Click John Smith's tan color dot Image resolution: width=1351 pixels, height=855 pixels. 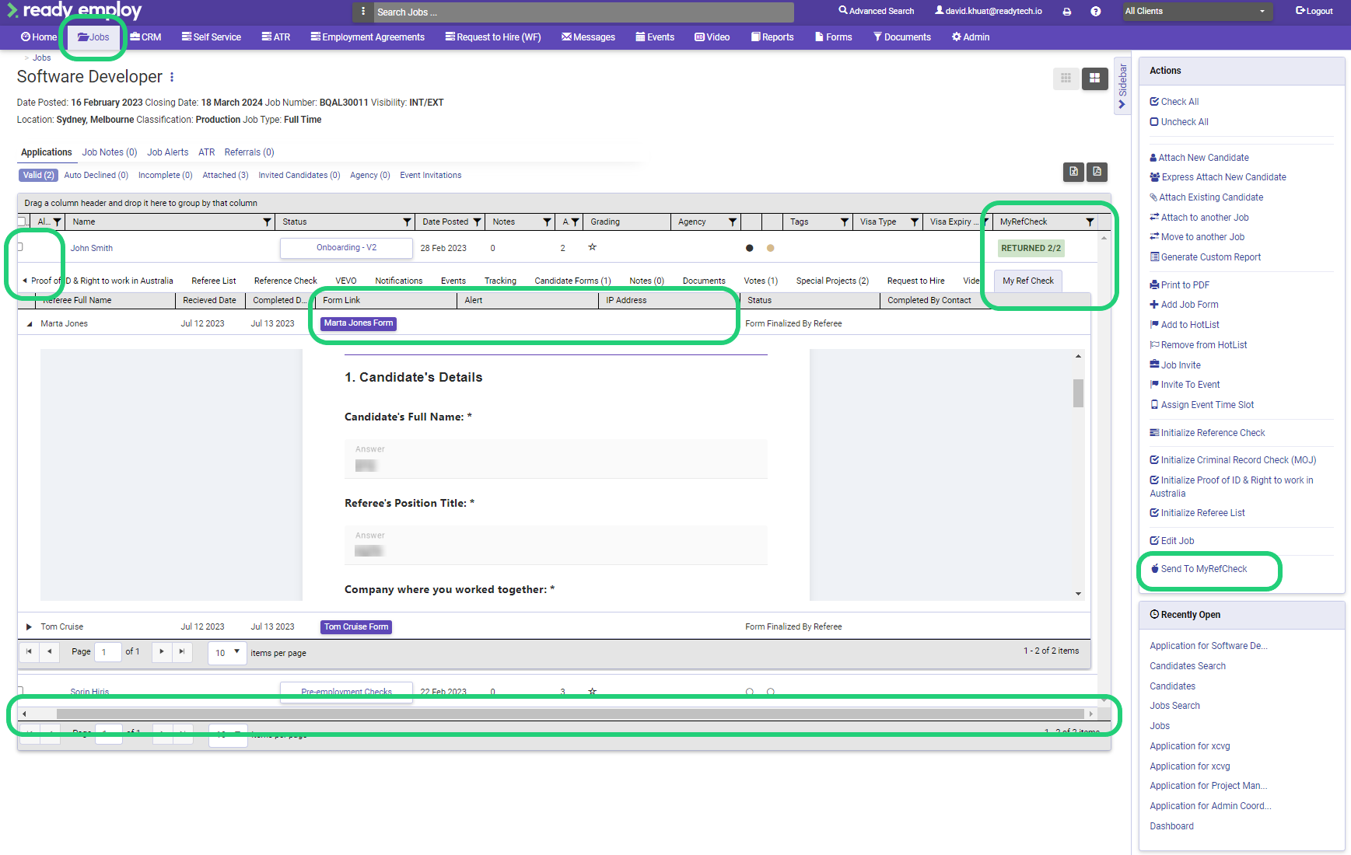(770, 248)
